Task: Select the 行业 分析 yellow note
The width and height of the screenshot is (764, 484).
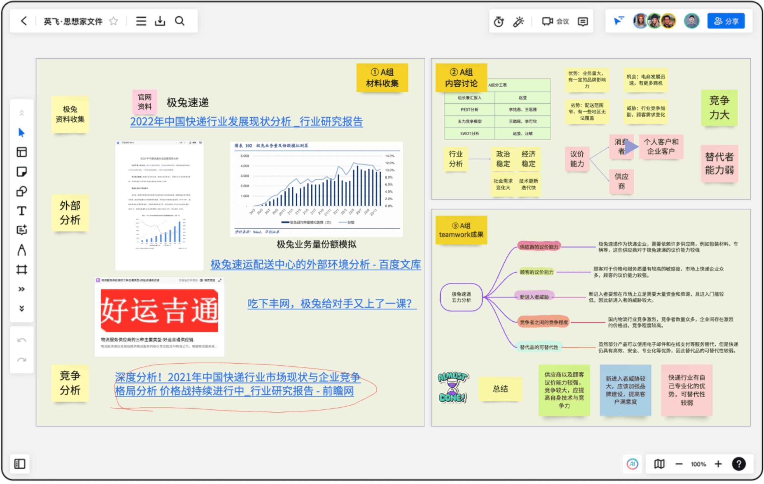Action: [455, 159]
